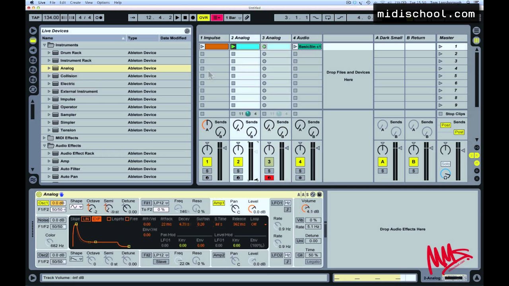Screen dimensions: 509x286
Task: Launch clip in 1 Impulse track
Action: click(x=202, y=46)
